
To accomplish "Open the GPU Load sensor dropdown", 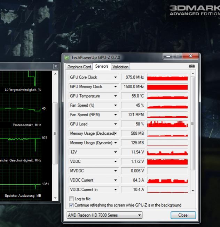I will click(116, 124).
